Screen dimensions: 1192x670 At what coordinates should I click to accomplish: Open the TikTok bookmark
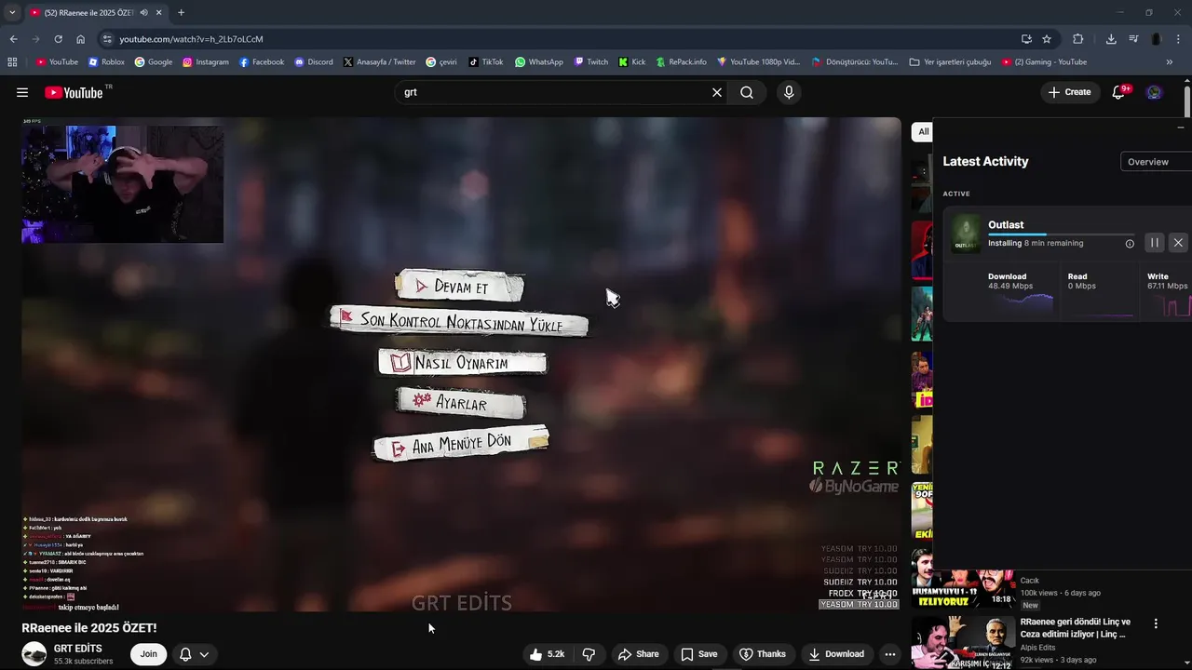tap(486, 62)
